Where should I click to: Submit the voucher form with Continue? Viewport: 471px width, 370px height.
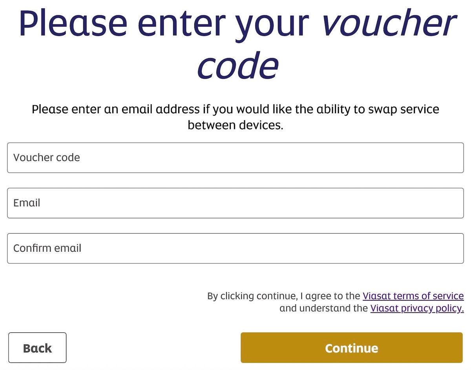tap(352, 348)
